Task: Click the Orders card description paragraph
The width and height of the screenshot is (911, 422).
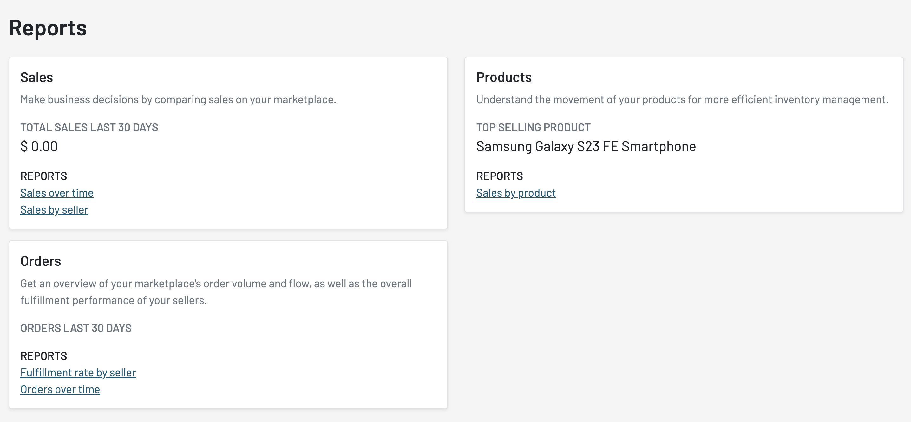Action: pyautogui.click(x=216, y=292)
